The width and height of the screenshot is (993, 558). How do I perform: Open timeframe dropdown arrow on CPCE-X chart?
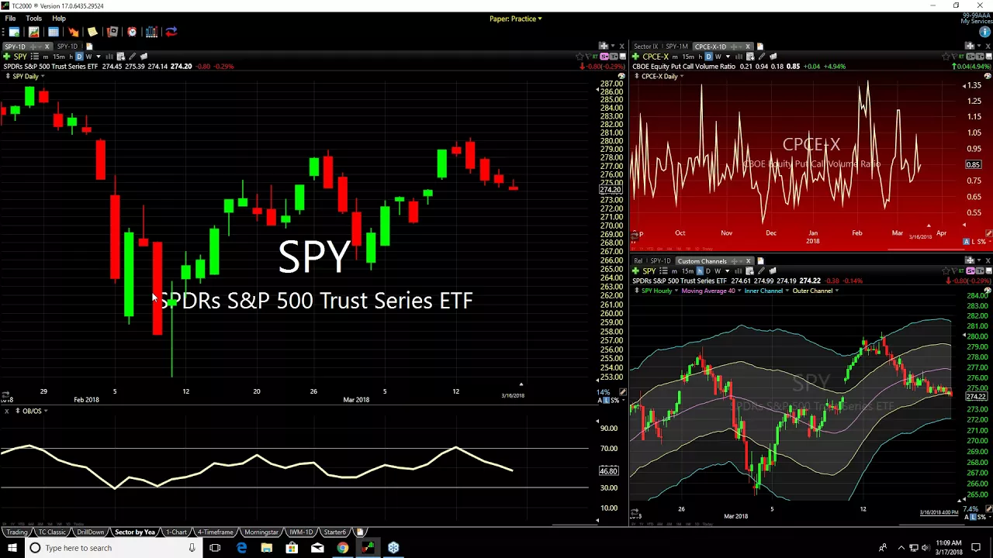coord(728,57)
